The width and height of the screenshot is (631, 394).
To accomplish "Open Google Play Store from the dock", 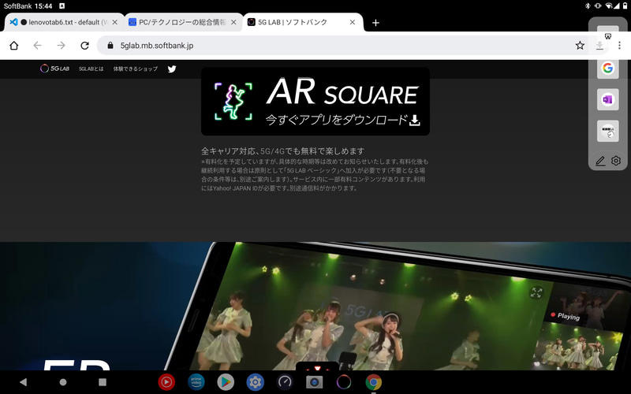I will coord(226,382).
